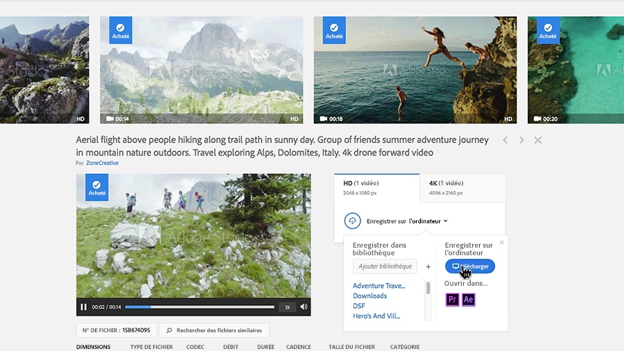Click the HD label on the cliff thumbnail
This screenshot has height=351, width=624.
click(x=508, y=119)
